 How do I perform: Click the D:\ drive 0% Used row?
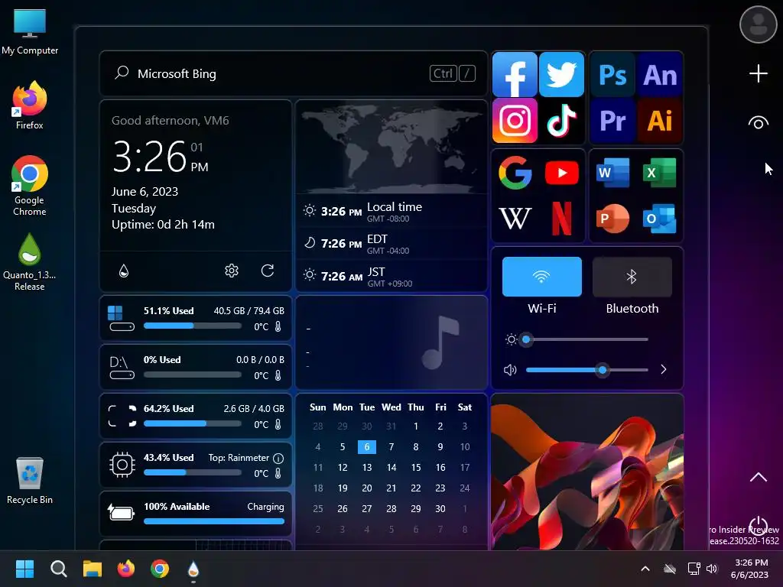click(196, 367)
